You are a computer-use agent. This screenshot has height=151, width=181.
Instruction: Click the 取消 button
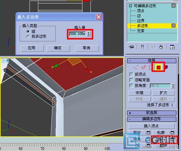tap(87, 48)
